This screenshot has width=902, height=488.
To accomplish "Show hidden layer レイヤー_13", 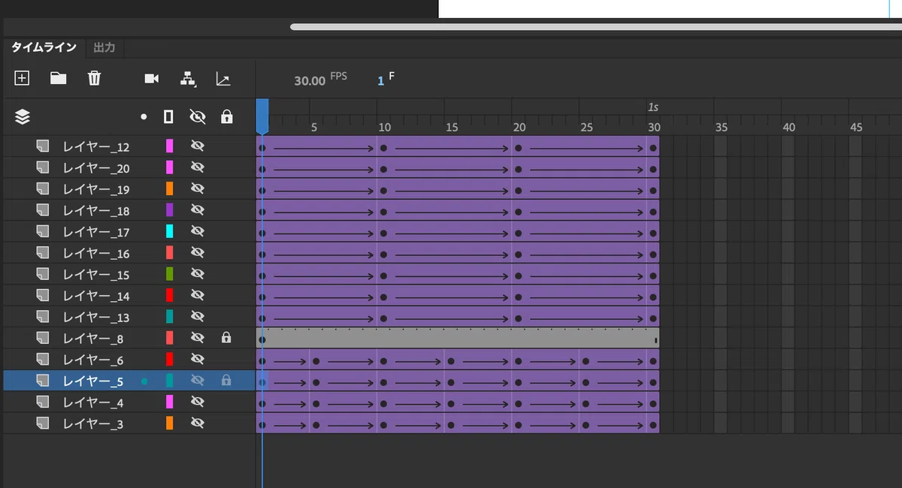I will [198, 316].
